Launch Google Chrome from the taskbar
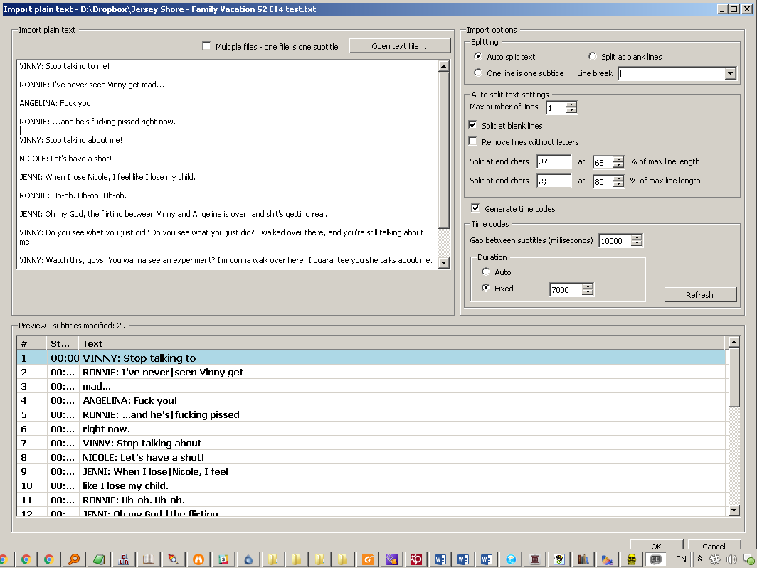Viewport: 757px width, 568px height. [25, 559]
